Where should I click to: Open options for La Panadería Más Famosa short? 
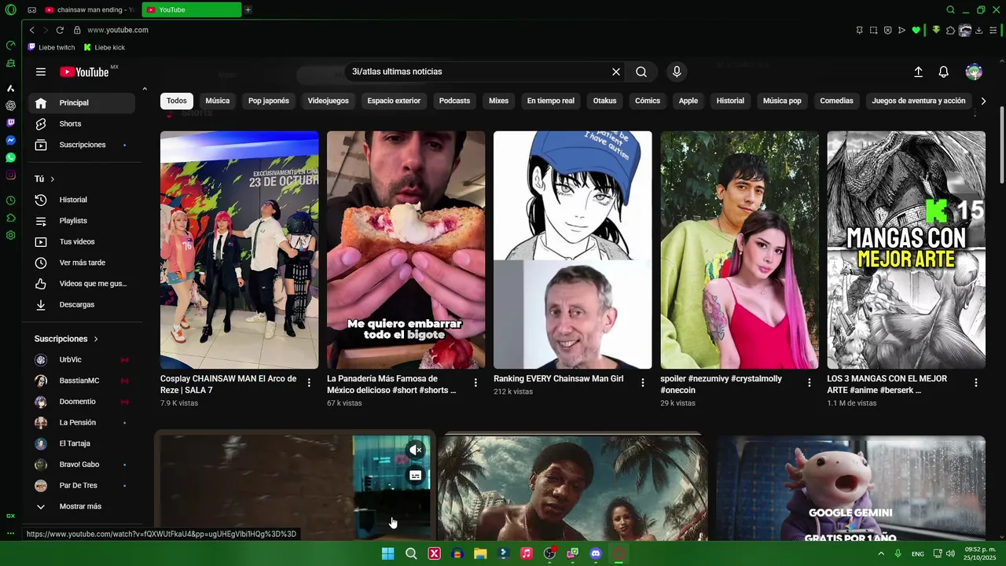[x=475, y=383]
